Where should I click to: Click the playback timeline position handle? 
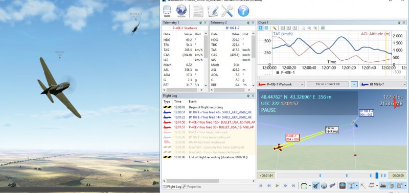point(377,176)
